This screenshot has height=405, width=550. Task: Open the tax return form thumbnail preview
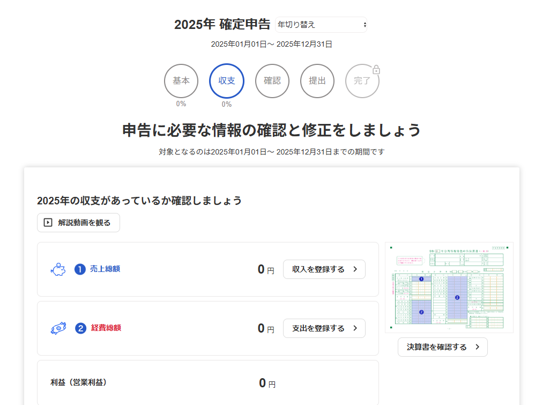(449, 288)
